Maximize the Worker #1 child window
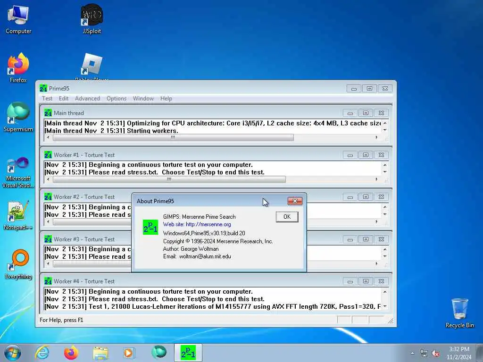 point(366,155)
